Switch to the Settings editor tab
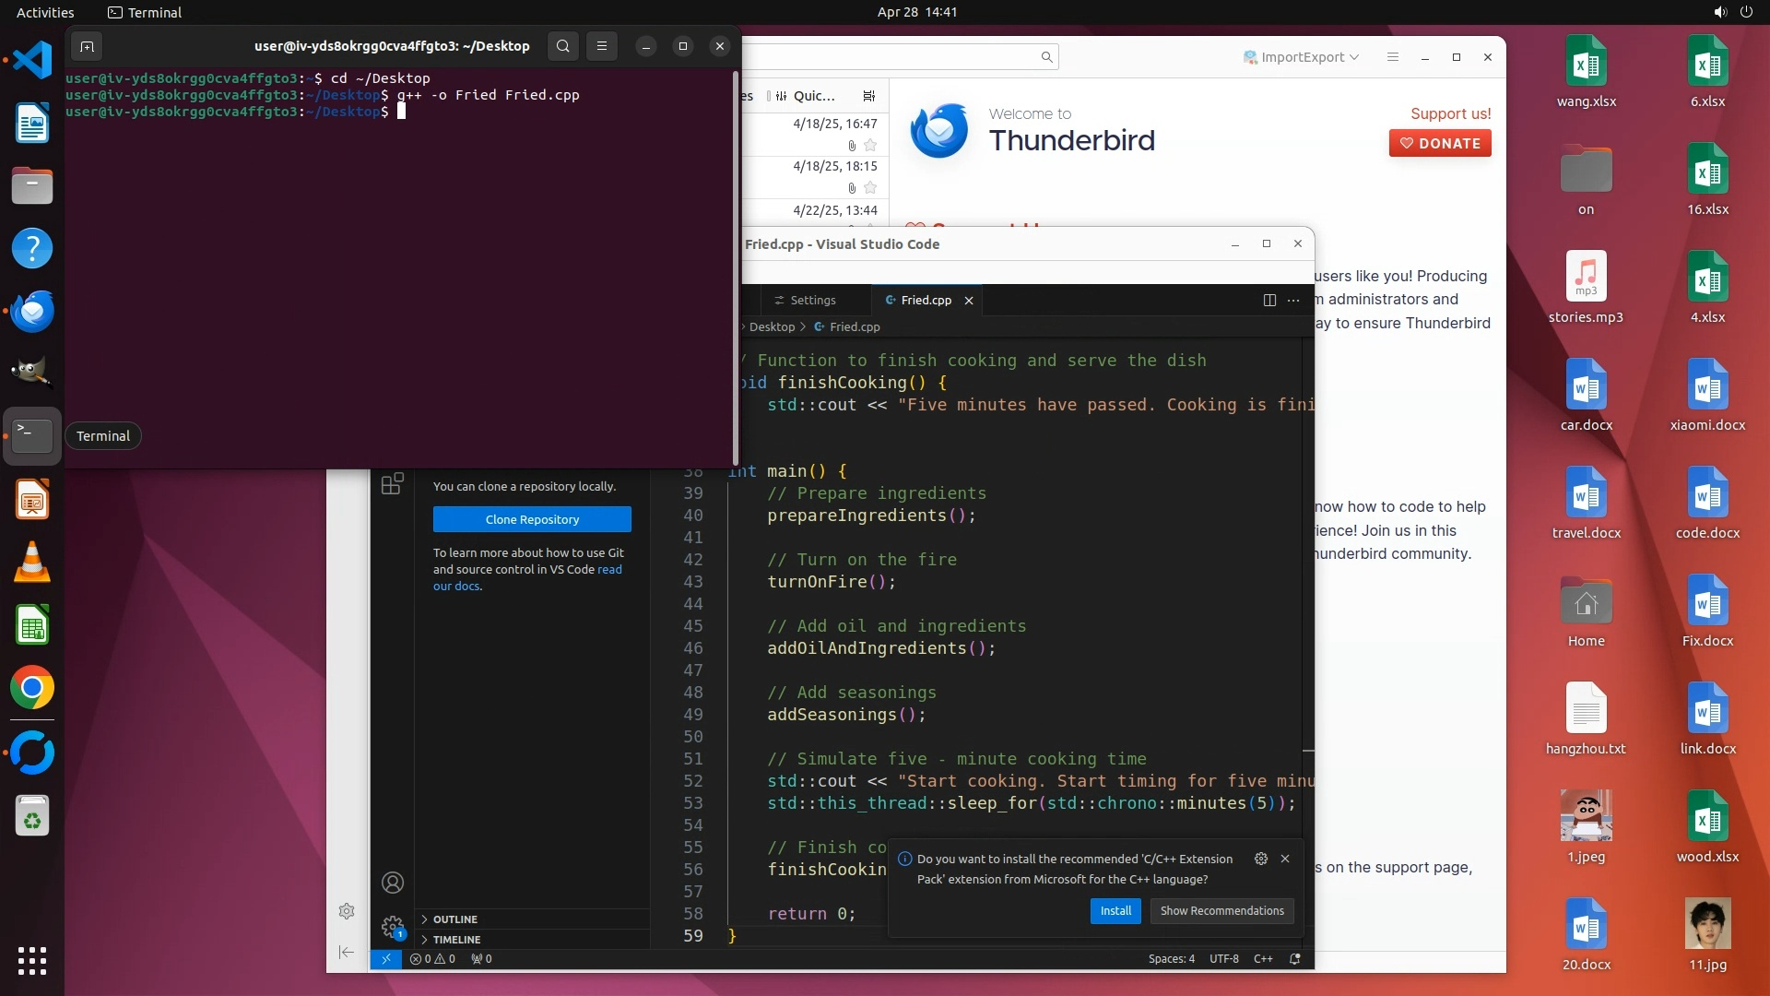Screen dimensions: 1770x996 [x=812, y=301]
